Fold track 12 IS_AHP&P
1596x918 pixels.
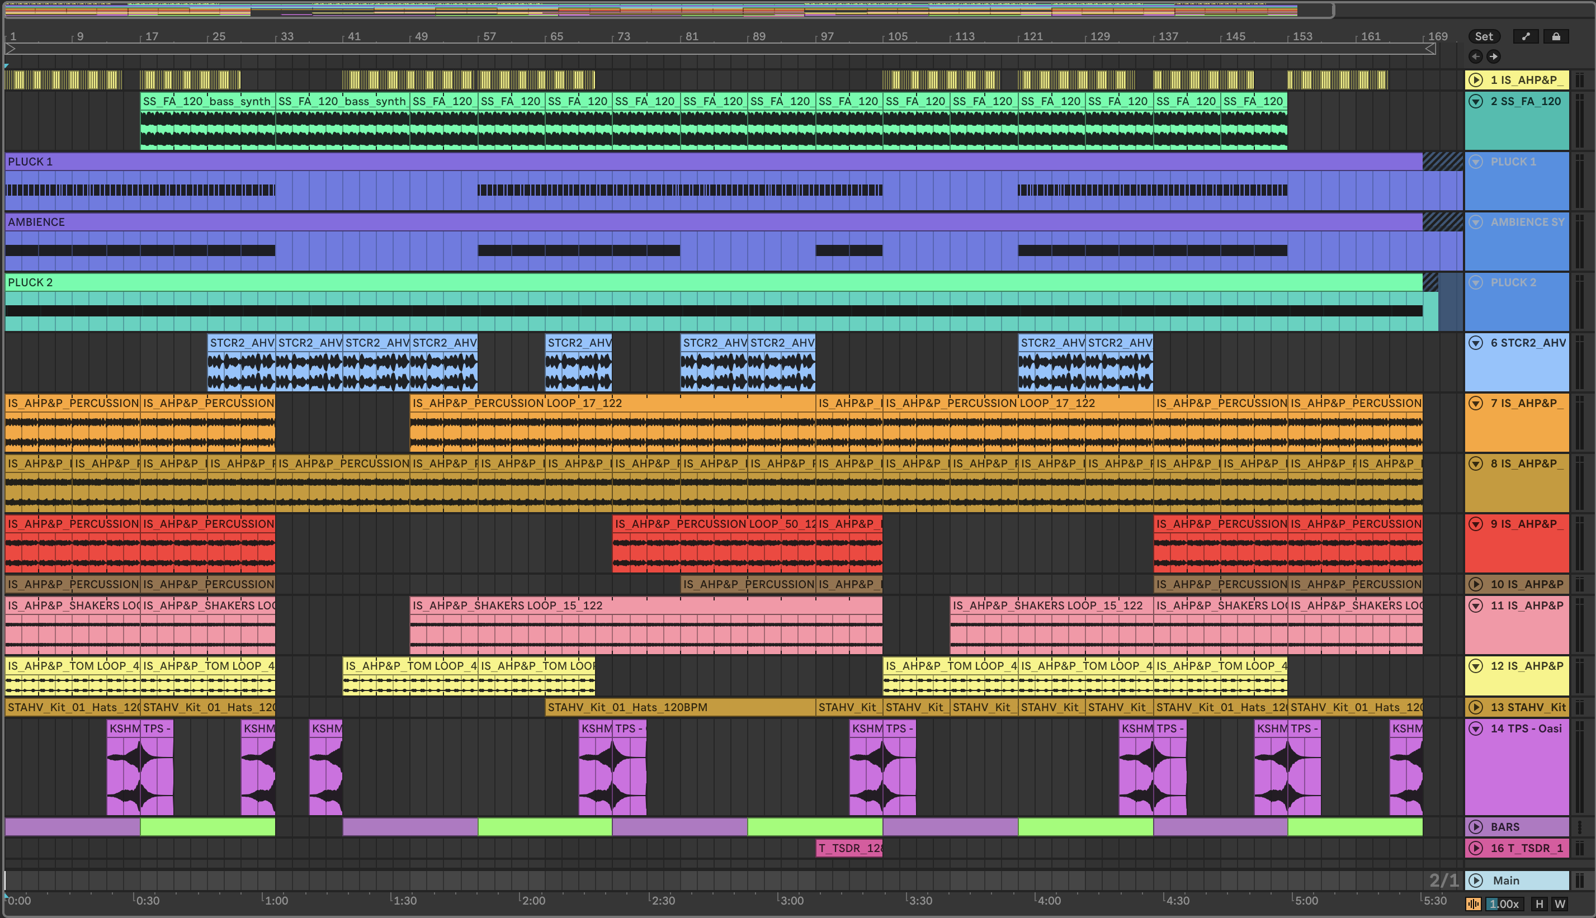pyautogui.click(x=1476, y=666)
